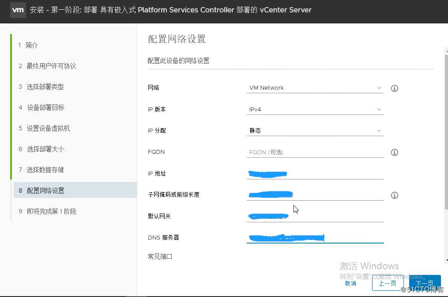Show info for subnet mask or prefix length
Viewport: 448px width, 297px height.
pyautogui.click(x=394, y=195)
